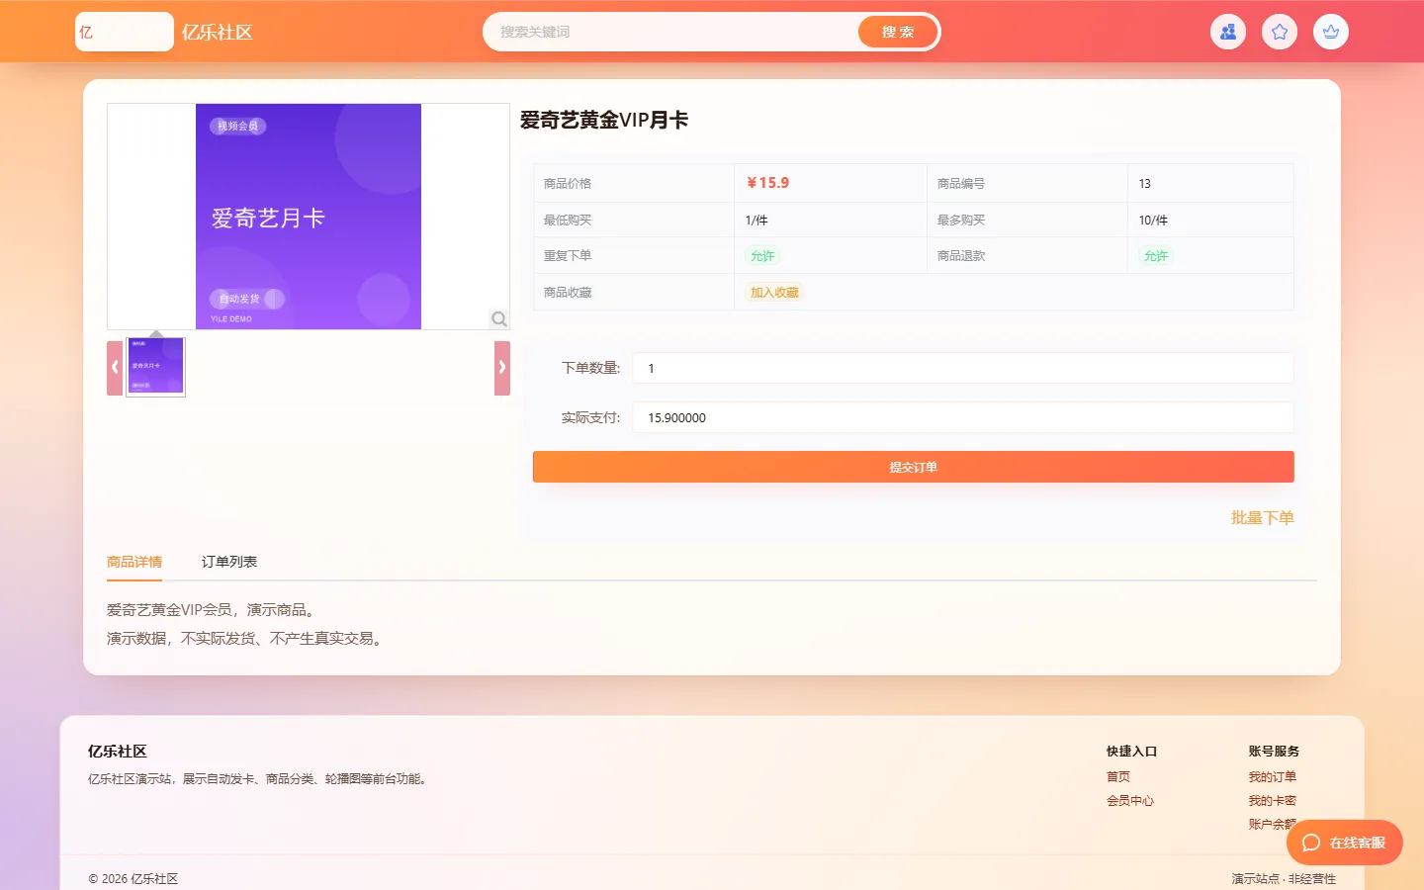Image resolution: width=1424 pixels, height=890 pixels.
Task: Click the 实际支付 amount field
Action: (x=963, y=417)
